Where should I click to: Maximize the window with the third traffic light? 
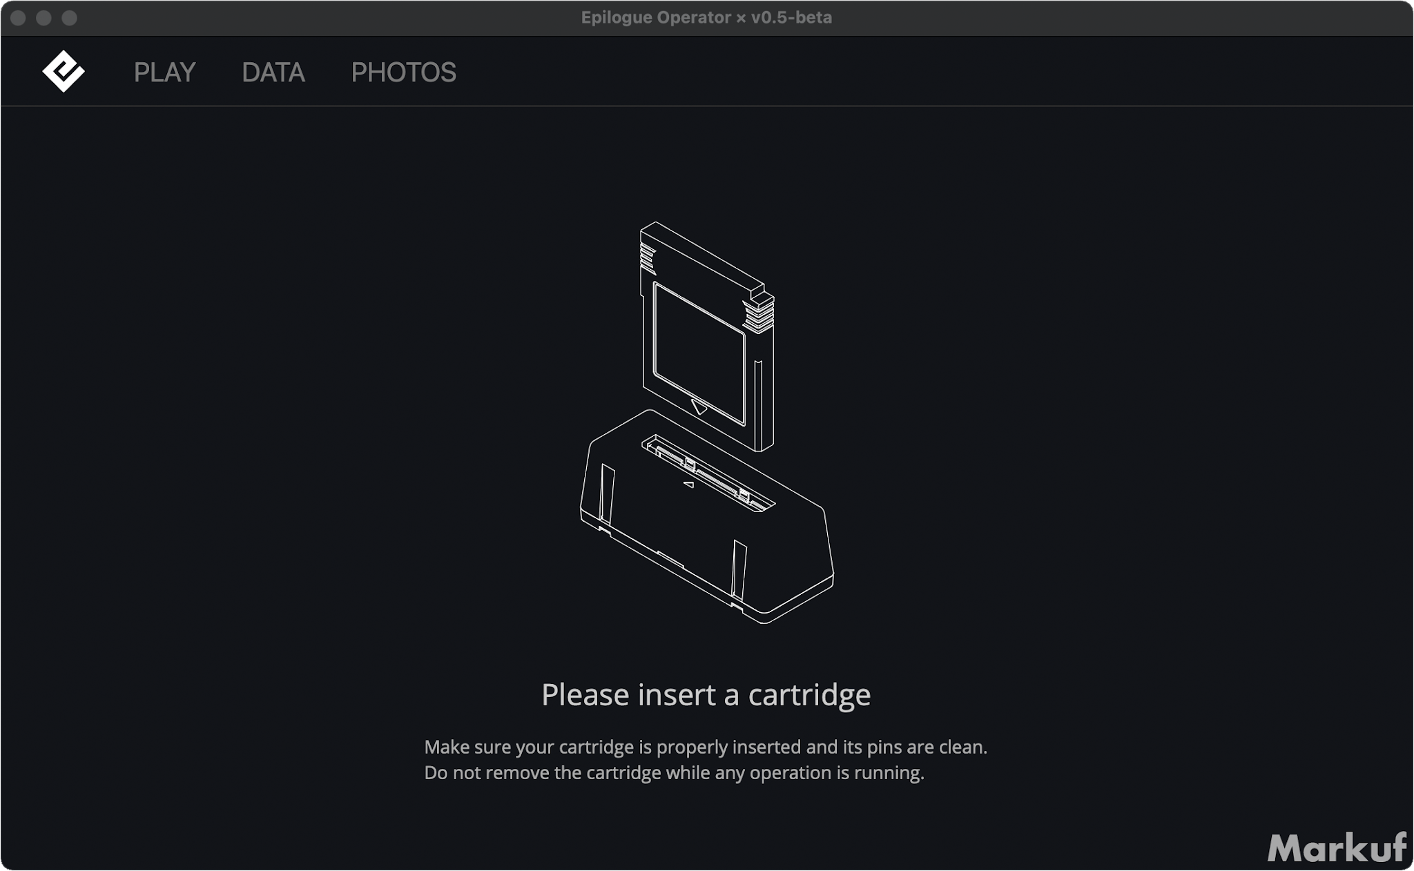[x=69, y=18]
